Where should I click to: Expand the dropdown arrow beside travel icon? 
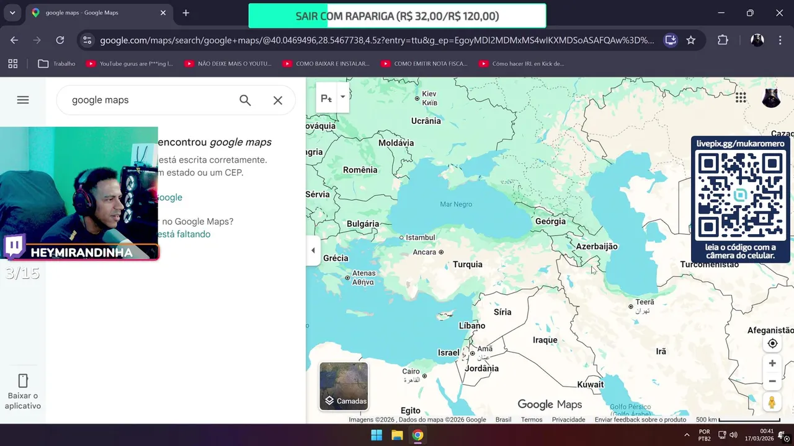(x=342, y=97)
